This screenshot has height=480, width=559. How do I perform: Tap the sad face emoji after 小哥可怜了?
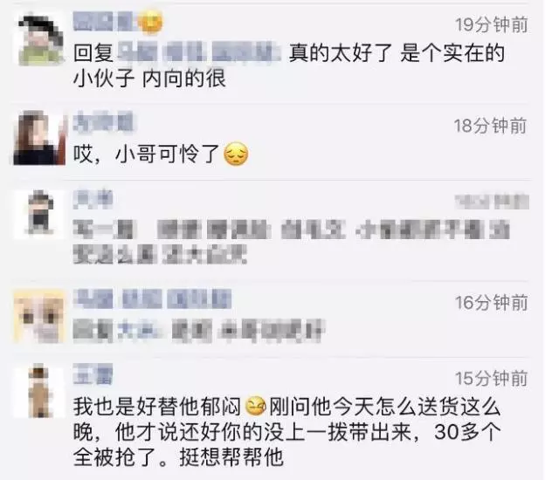coord(236,154)
